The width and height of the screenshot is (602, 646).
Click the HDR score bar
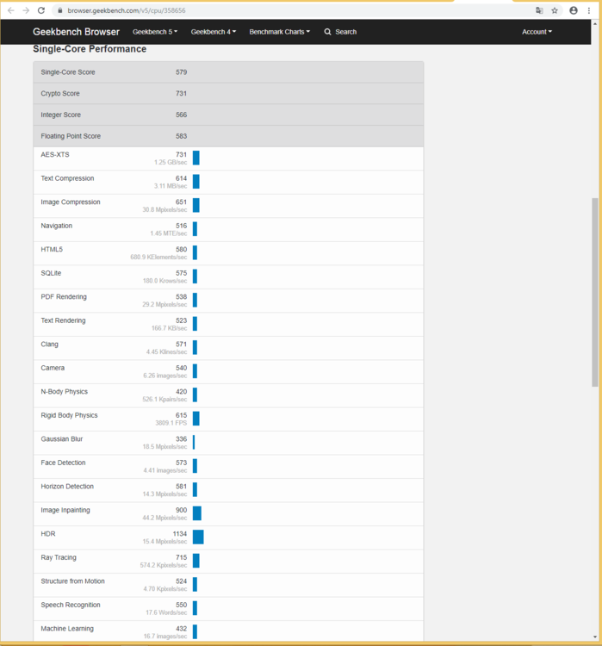click(x=198, y=537)
